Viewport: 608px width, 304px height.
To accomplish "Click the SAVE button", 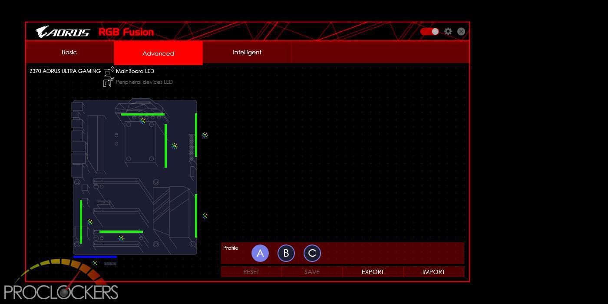I will coord(312,272).
